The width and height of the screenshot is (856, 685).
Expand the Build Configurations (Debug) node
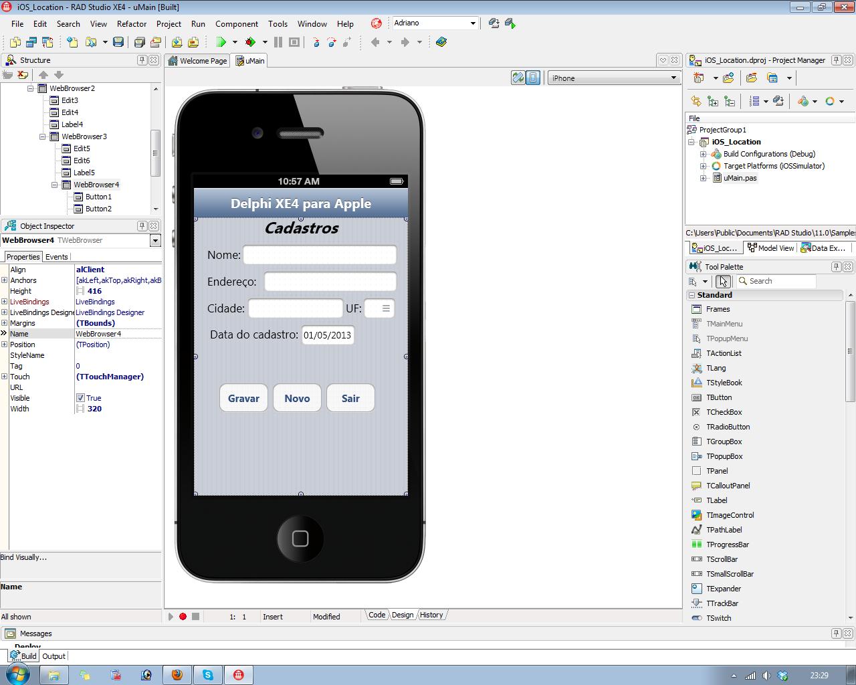[x=703, y=154]
